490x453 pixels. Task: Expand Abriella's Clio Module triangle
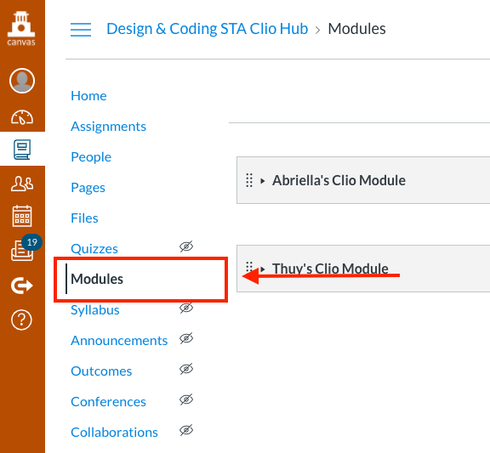[263, 181]
